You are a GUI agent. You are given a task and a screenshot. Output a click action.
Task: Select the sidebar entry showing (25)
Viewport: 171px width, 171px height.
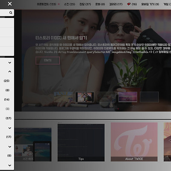click(x=6, y=81)
